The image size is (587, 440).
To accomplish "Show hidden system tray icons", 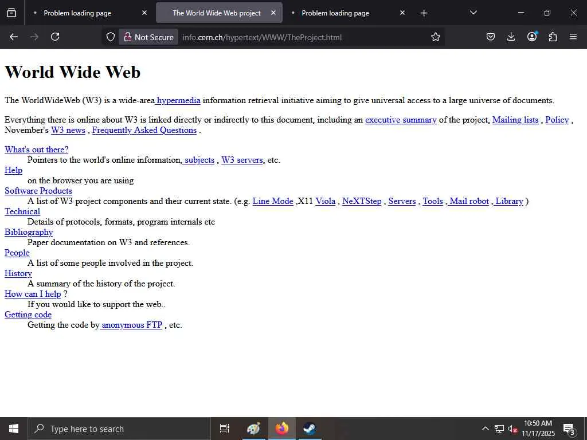I will coord(485,429).
